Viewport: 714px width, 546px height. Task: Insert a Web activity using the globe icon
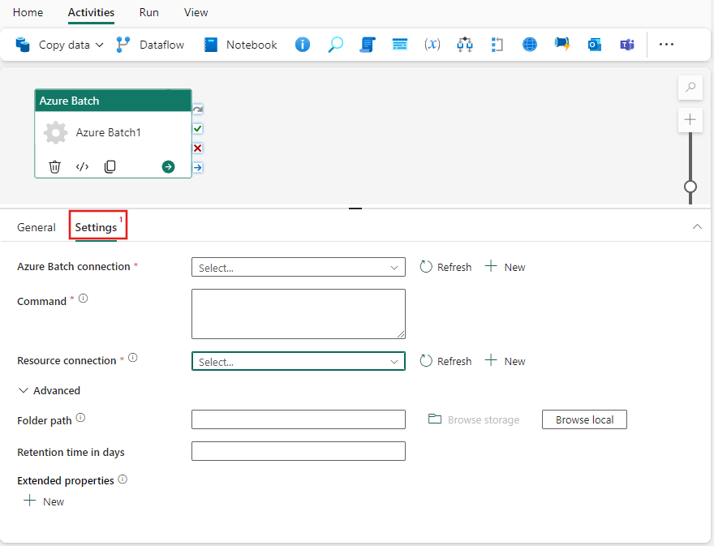530,45
